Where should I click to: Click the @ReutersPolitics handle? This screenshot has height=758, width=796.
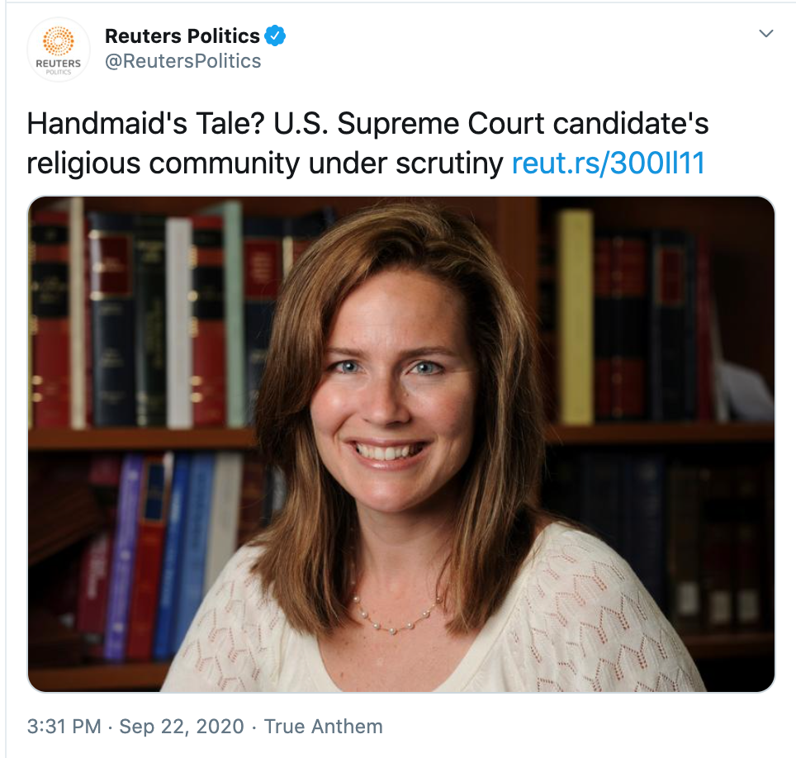pyautogui.click(x=183, y=61)
